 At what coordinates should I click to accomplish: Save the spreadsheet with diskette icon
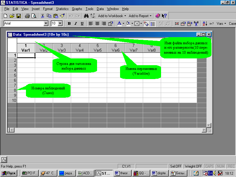click(19, 16)
